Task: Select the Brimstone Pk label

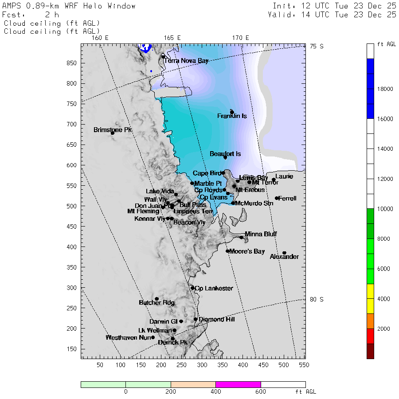Action: (x=113, y=130)
